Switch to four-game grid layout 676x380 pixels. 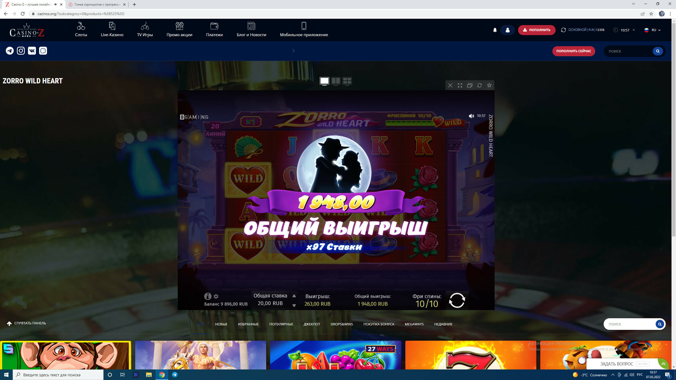pyautogui.click(x=347, y=81)
